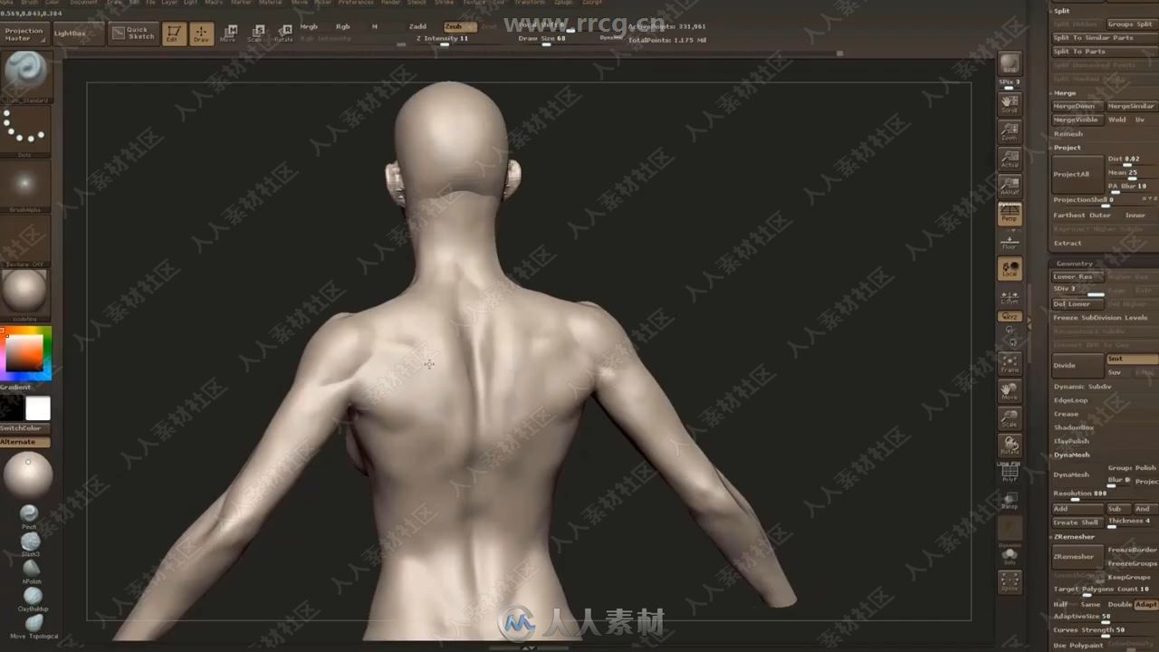Click the Actual size icon
1159x652 pixels.
1010,159
